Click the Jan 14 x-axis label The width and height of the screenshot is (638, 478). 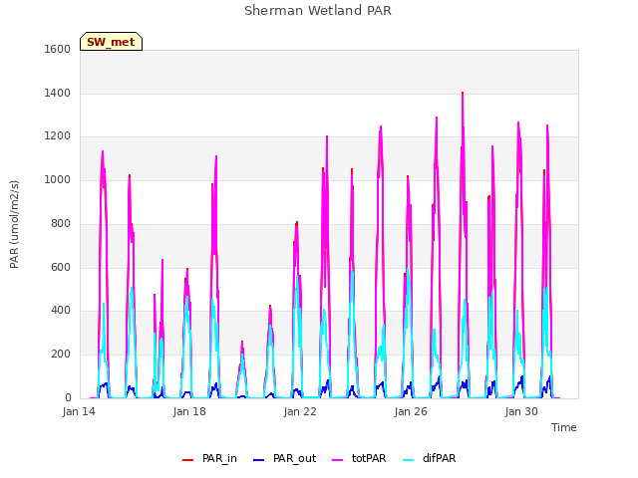tap(79, 411)
